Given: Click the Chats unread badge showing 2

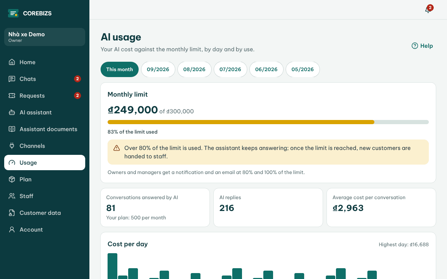Looking at the screenshot, I should [78, 79].
